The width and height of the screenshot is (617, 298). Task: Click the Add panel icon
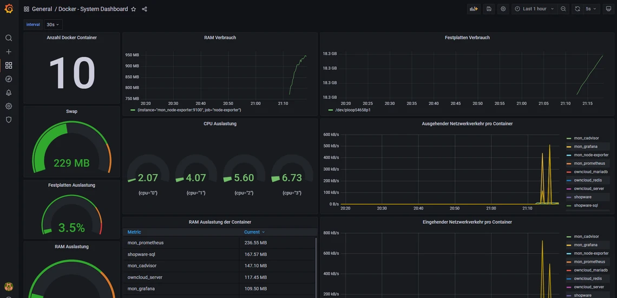pos(474,9)
